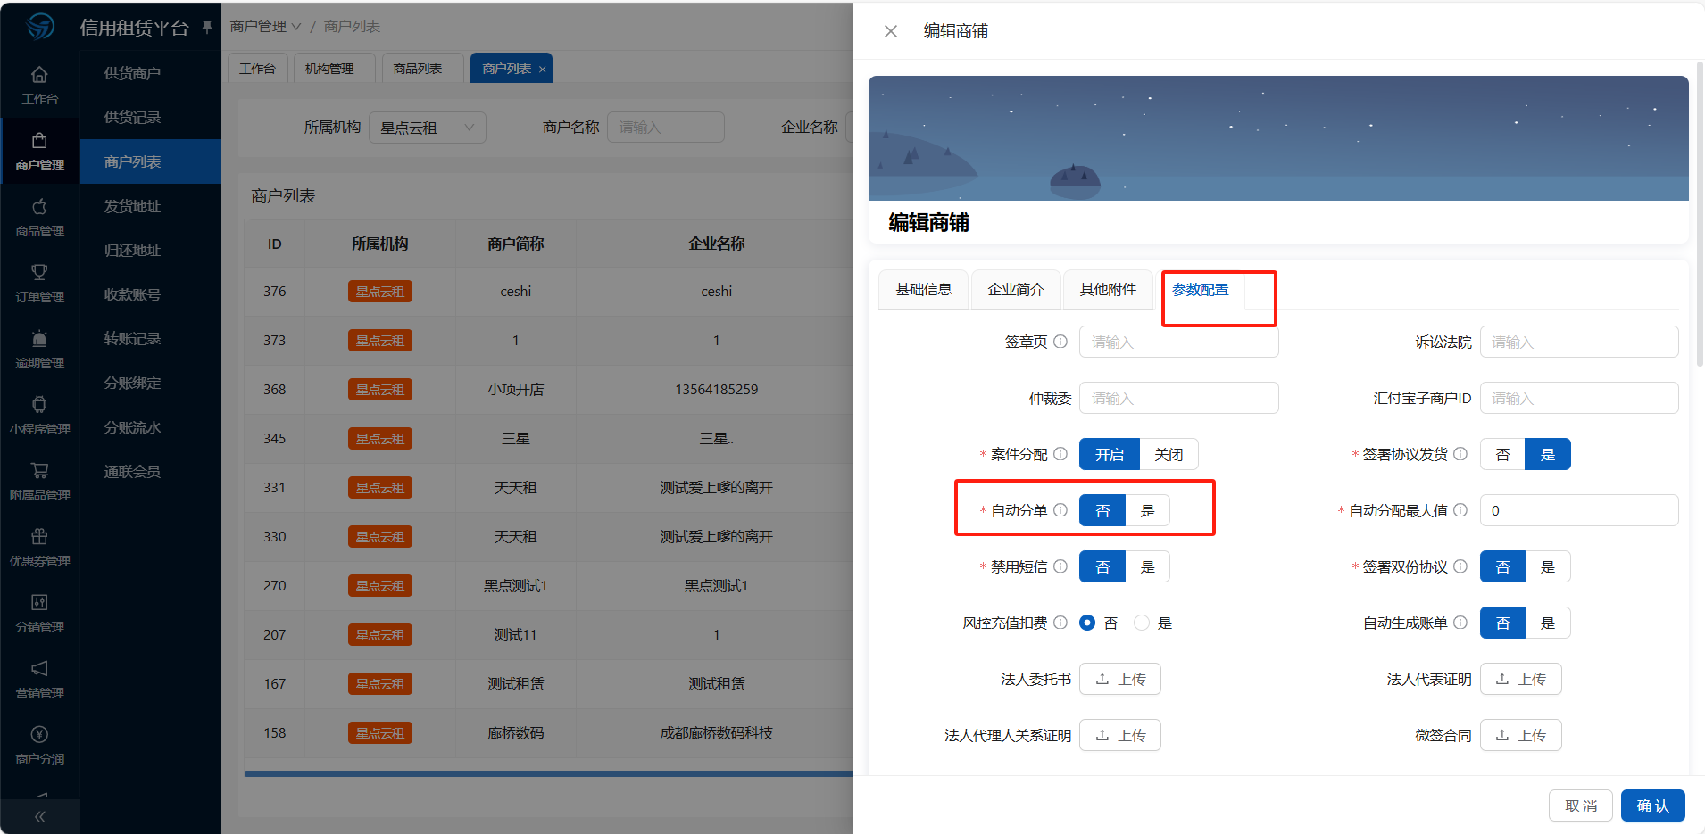The width and height of the screenshot is (1705, 834).
Task: Open 附属品管理 cart icon in sidebar
Action: [x=39, y=471]
